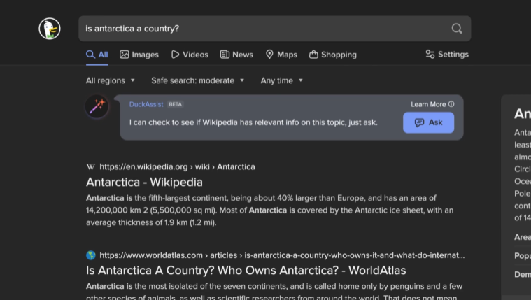Click the Wikipedia W favicon
531x300 pixels.
[90, 166]
